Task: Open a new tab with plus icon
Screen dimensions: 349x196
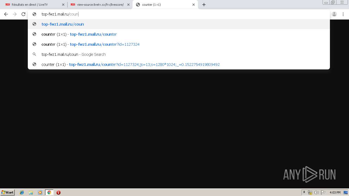Action: click(204, 5)
